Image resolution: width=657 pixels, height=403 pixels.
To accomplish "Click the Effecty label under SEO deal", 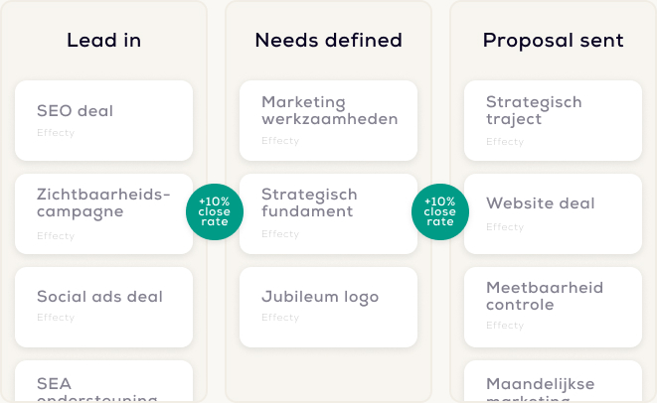I will pyautogui.click(x=56, y=132).
